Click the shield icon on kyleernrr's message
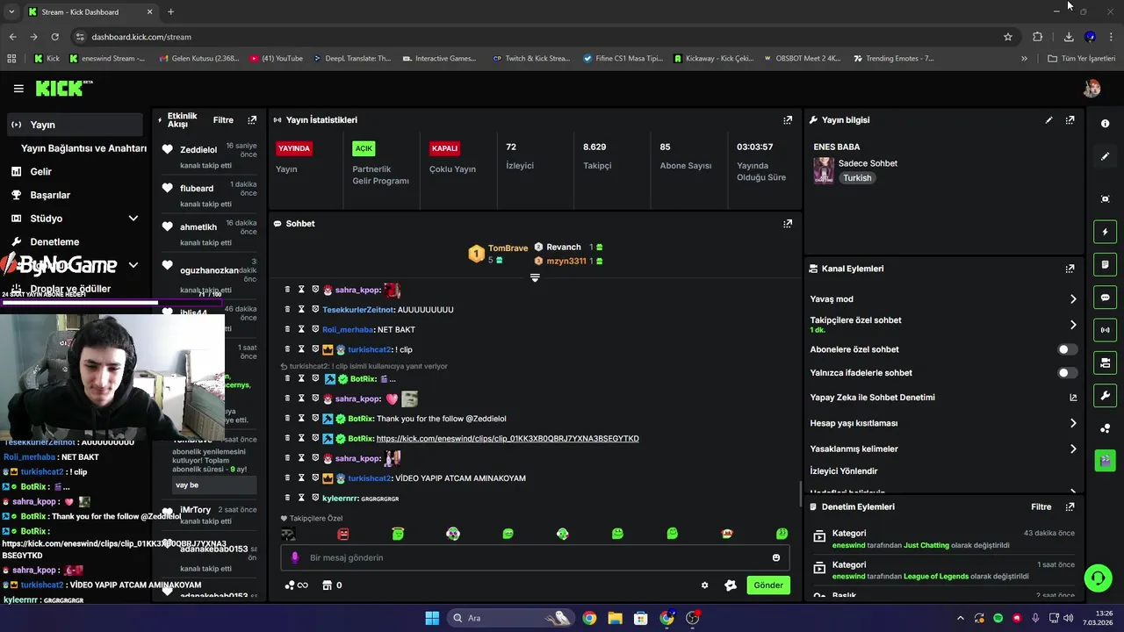1124x632 pixels. [x=315, y=498]
